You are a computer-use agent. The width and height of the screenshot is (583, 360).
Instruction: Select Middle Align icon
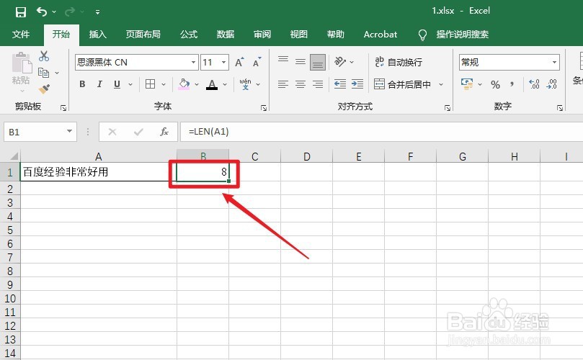(301, 61)
